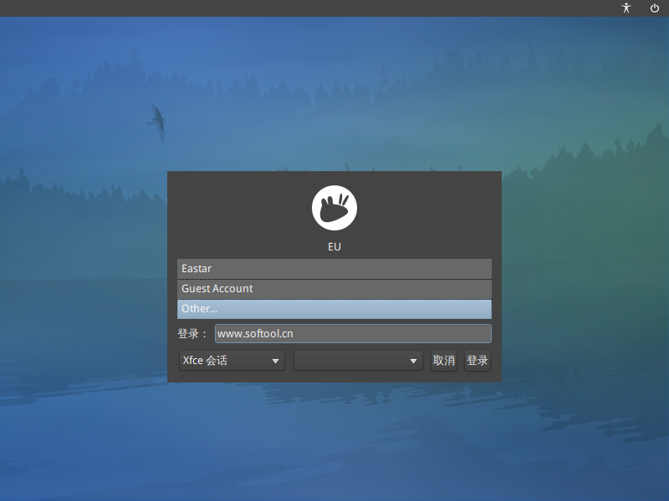Open the accessibility menu icon

(626, 8)
